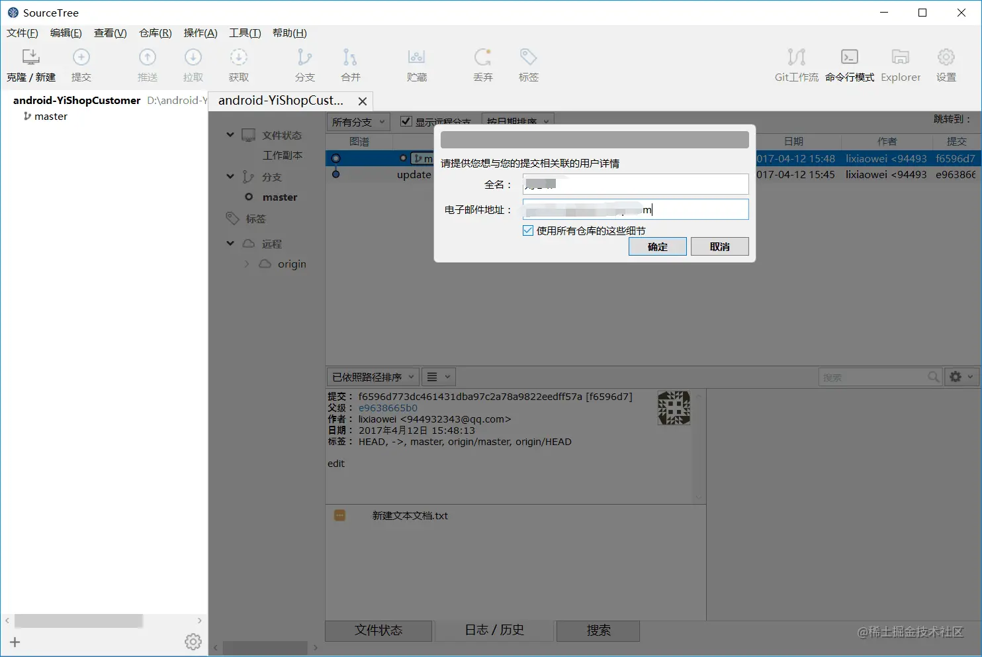Open the 查看(V) menu

[110, 33]
